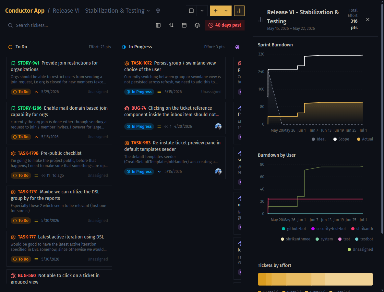Open ticket STORY-941
This screenshot has width=384, height=292.
tap(59, 78)
